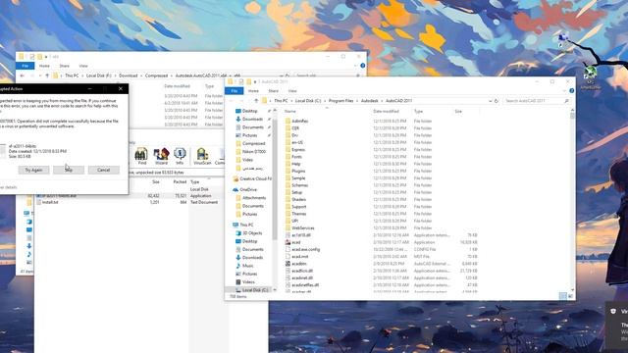Switch to Details view icon in status bar
This screenshot has height=353, width=628.
[x=562, y=296]
